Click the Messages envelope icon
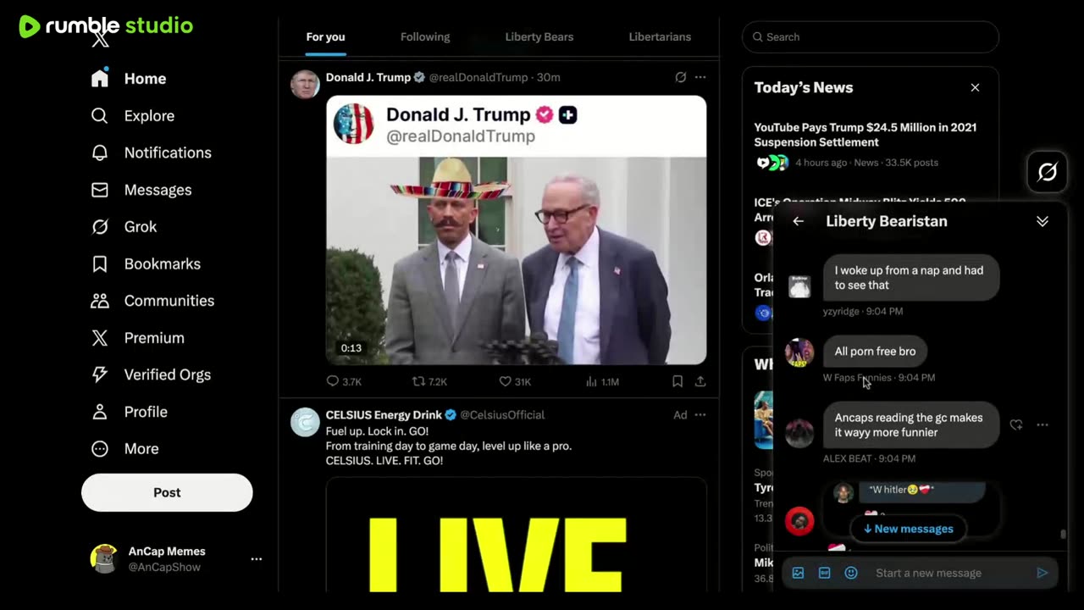Viewport: 1084px width, 610px height. pos(100,190)
